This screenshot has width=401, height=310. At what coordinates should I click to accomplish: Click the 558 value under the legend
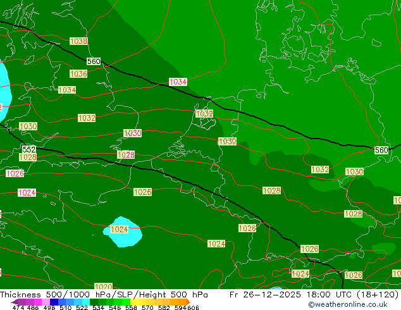tap(131, 307)
